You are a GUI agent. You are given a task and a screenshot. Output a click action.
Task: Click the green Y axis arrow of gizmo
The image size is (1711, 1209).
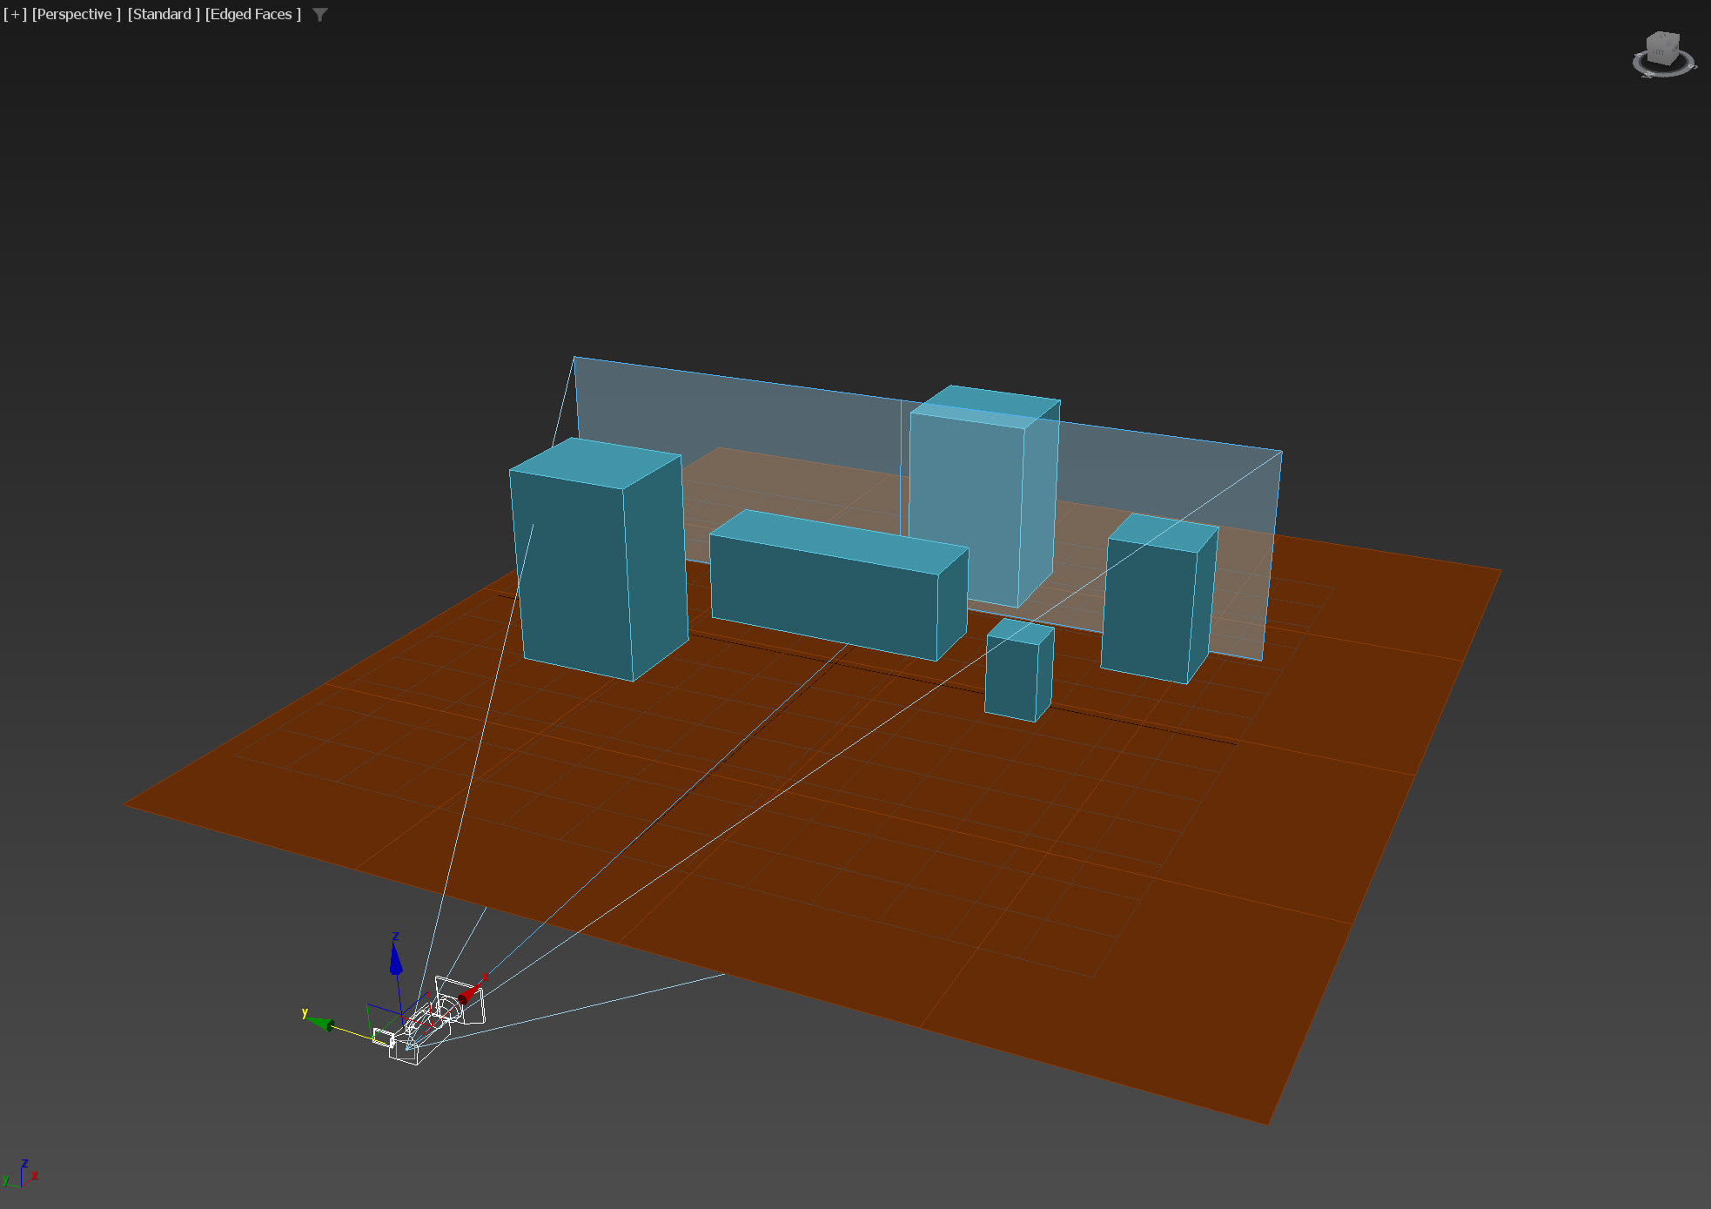pos(320,1023)
